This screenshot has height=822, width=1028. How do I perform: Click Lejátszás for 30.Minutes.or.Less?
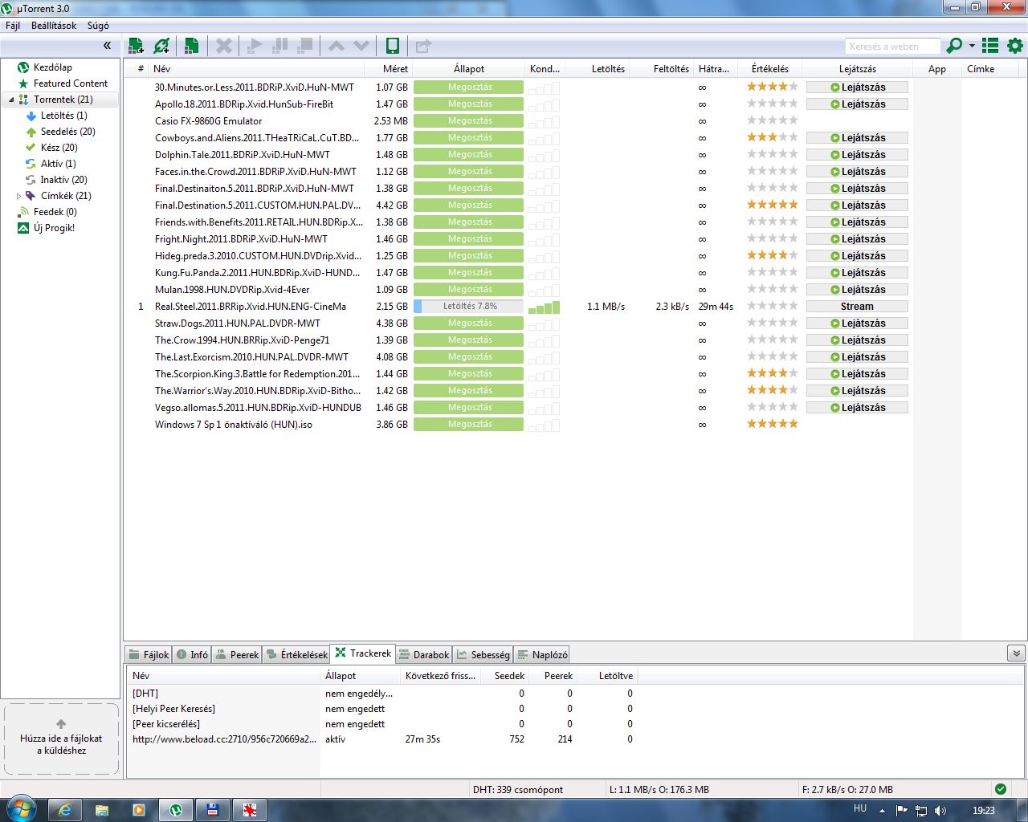pos(857,87)
